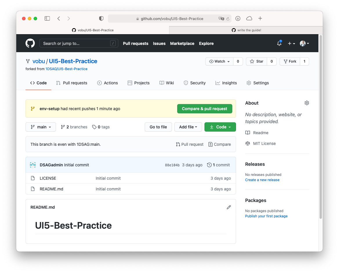Open the user avatar menu
339x273 pixels.
[304, 43]
